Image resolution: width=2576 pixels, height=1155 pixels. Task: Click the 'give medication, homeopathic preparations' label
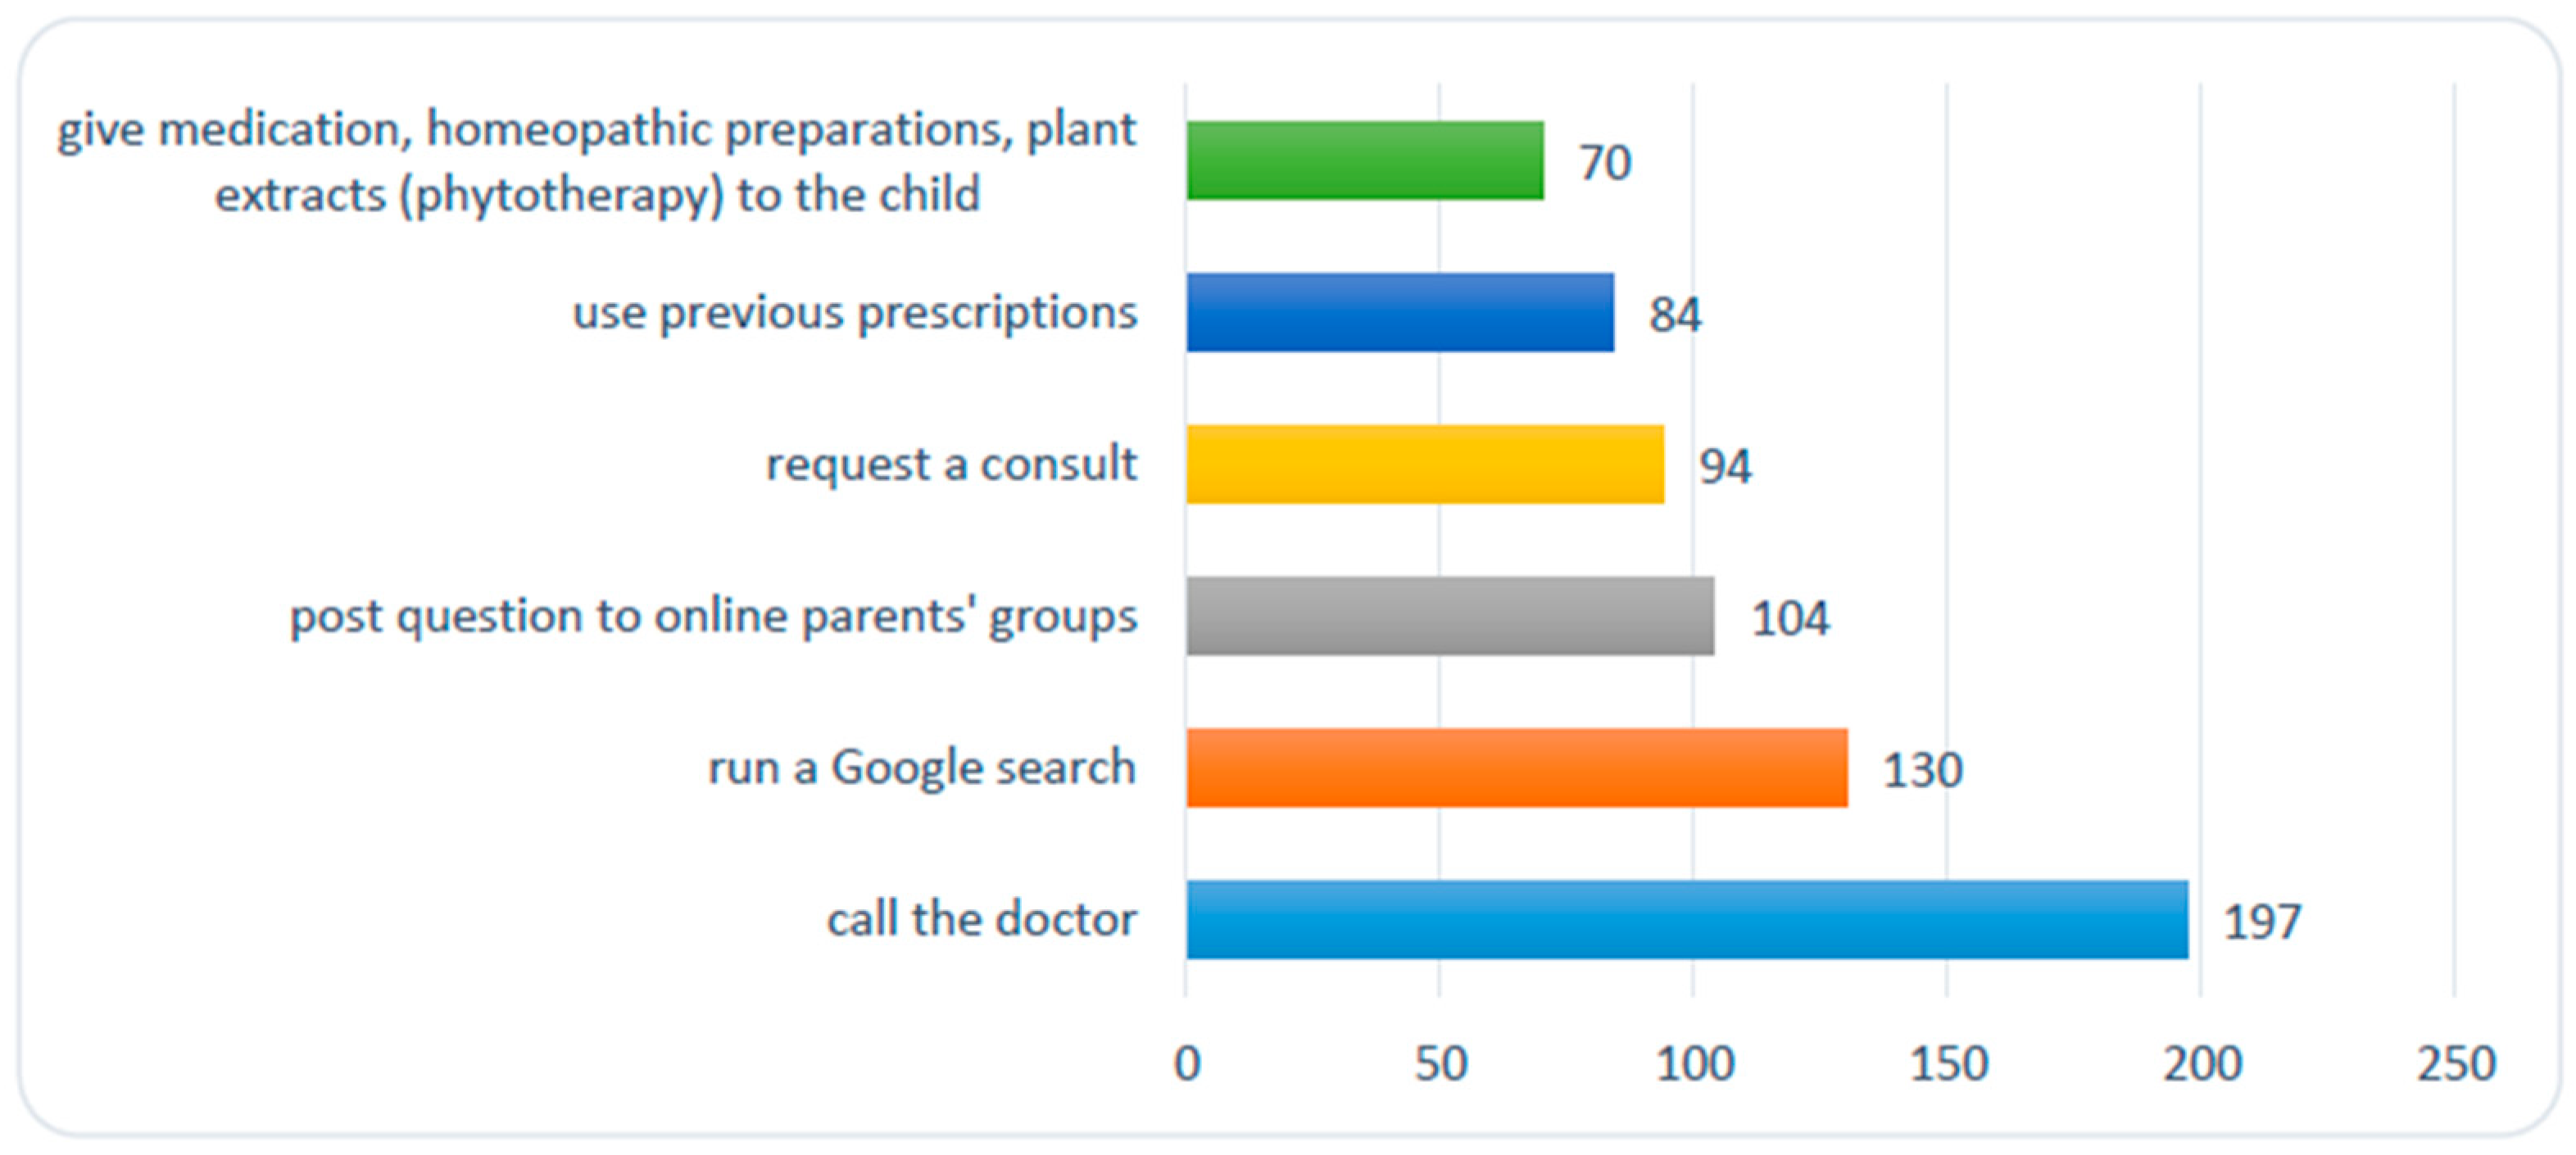coord(596,161)
